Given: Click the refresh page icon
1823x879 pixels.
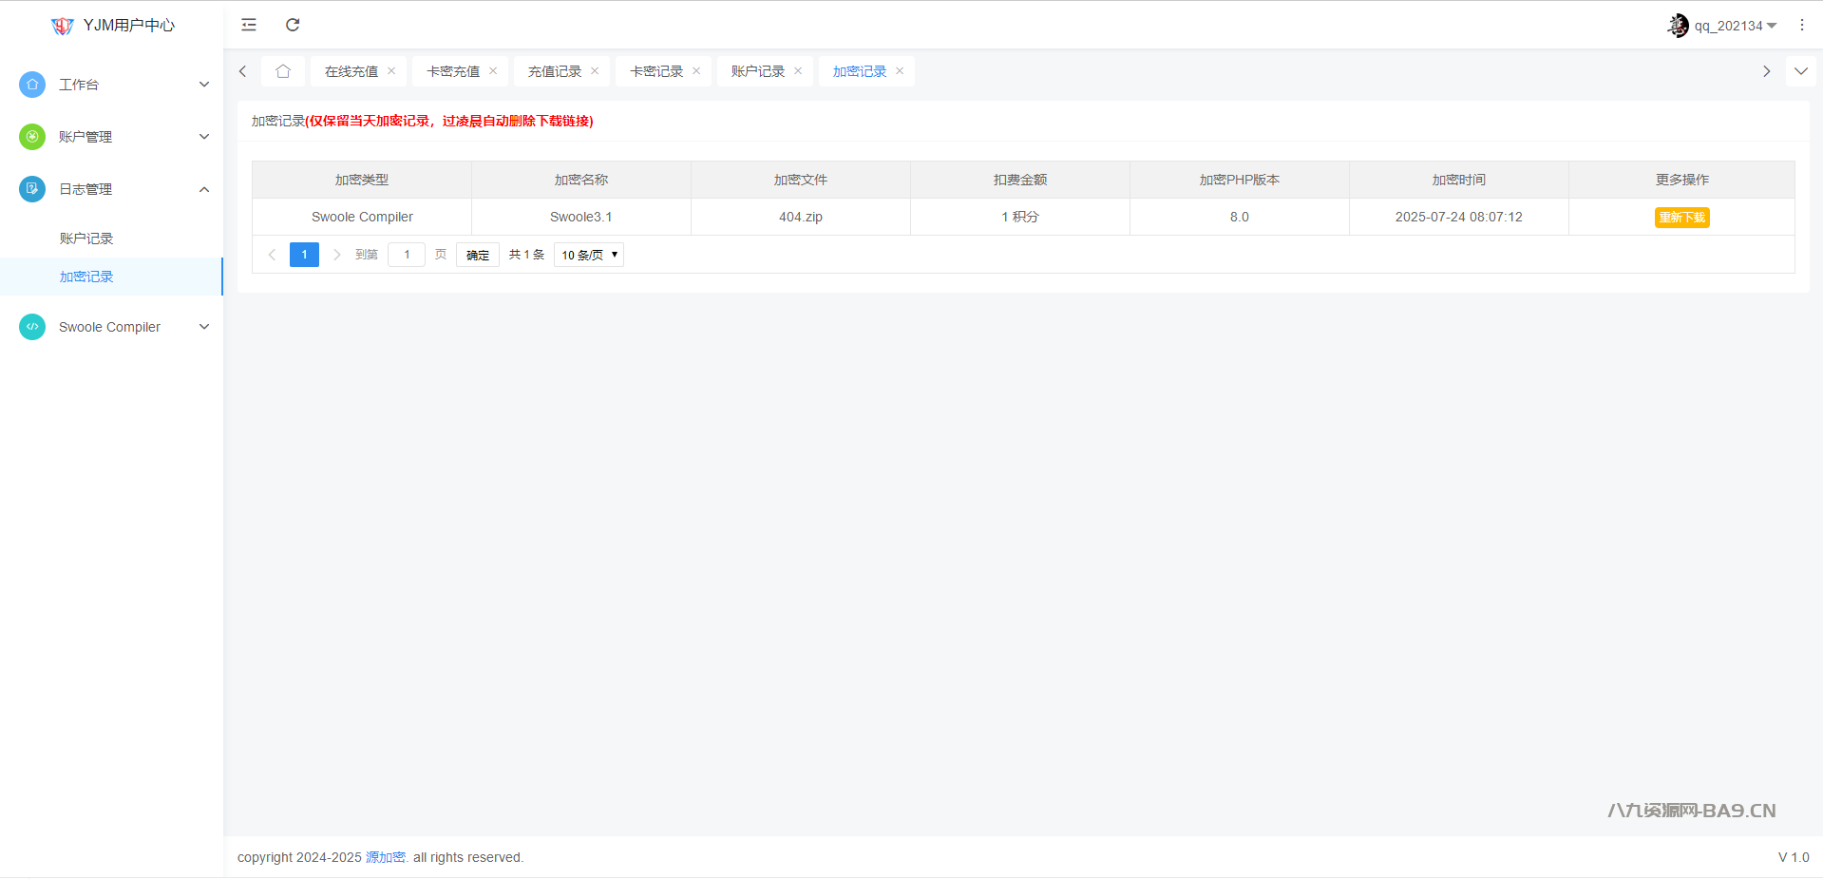Looking at the screenshot, I should 293,25.
